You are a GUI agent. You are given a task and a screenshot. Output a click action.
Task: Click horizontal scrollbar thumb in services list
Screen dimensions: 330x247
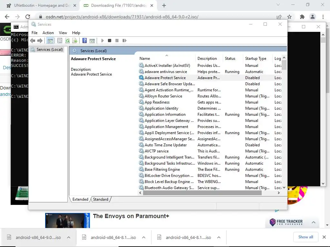202,193
